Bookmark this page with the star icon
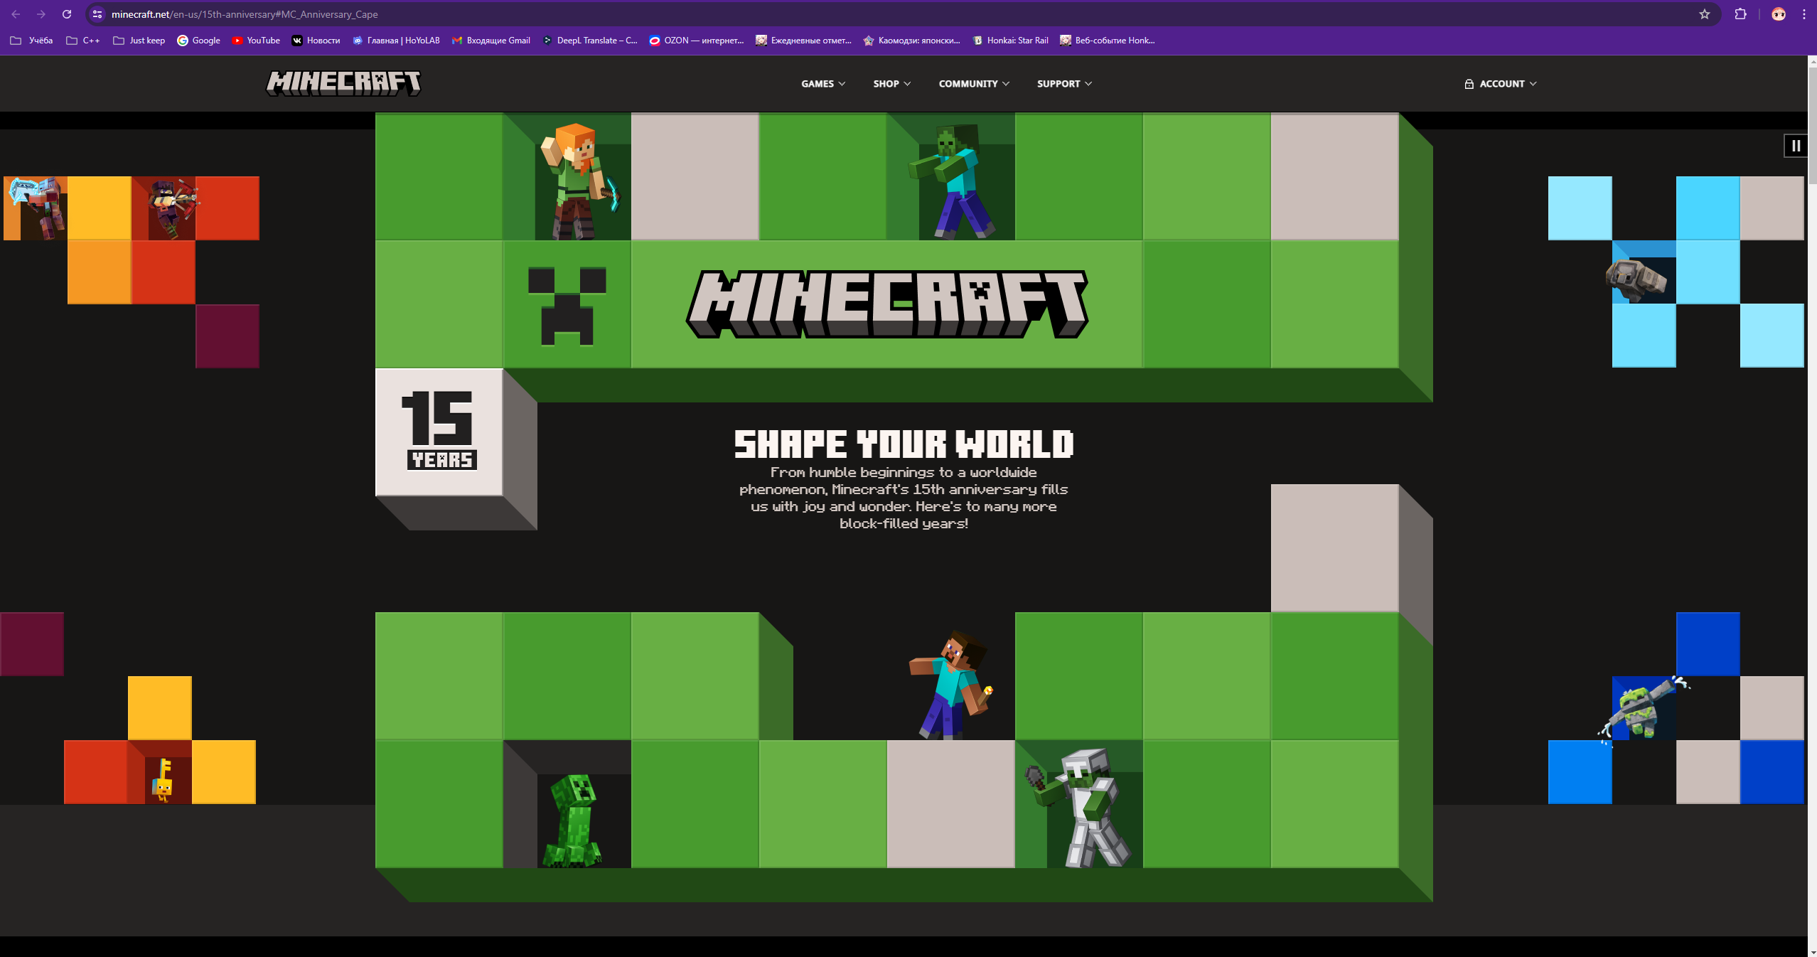1817x957 pixels. tap(1705, 14)
